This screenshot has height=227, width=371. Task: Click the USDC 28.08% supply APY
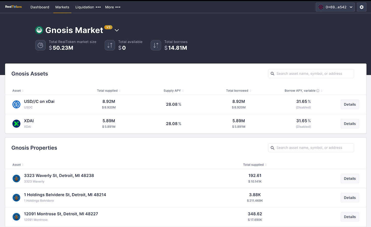[174, 104]
